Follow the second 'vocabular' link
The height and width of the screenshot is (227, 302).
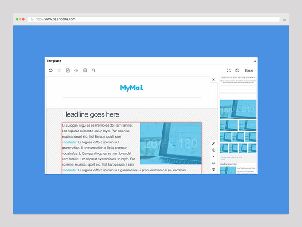tap(69, 170)
